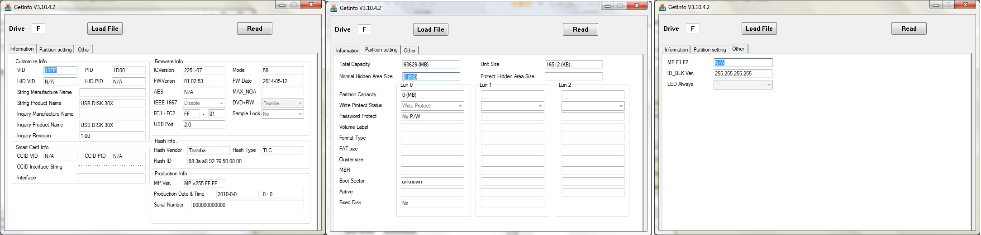Open DVD+RW Disable dropdown
The width and height of the screenshot is (981, 235).
[283, 103]
